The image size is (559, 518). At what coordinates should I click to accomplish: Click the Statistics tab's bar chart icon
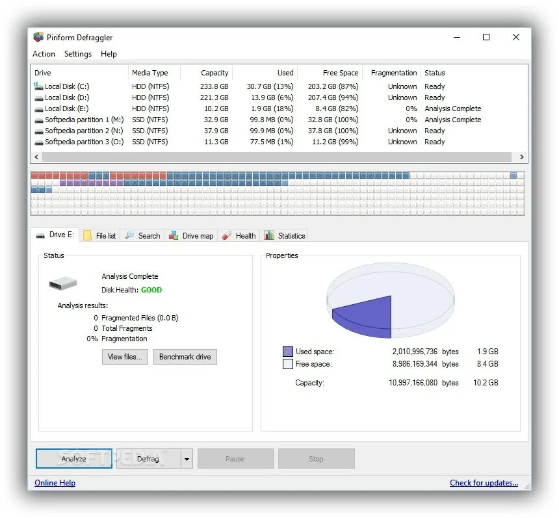click(x=269, y=235)
